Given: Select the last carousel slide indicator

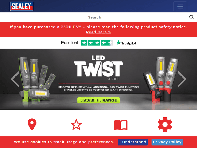Looking at the screenshot, I should (x=121, y=103).
